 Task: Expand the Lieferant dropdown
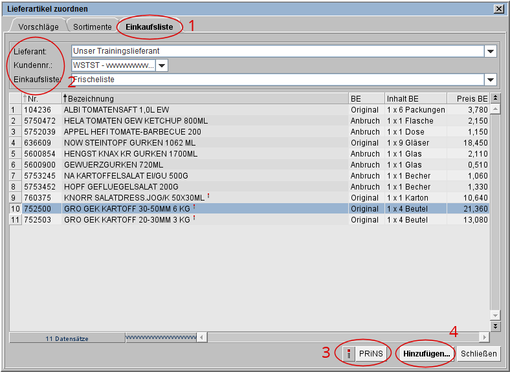click(491, 51)
